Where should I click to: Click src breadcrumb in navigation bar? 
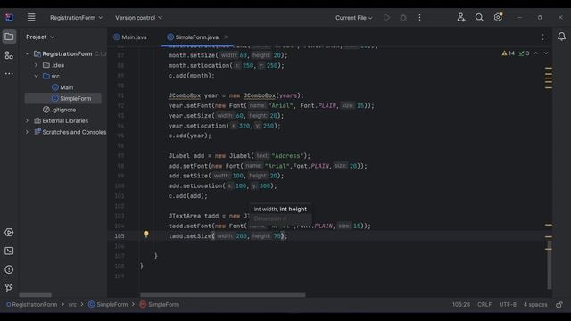tap(72, 305)
